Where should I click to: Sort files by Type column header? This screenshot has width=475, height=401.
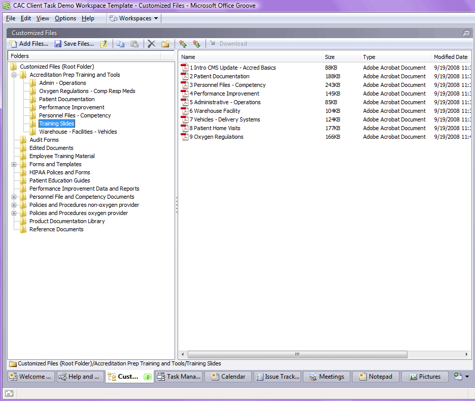[x=396, y=57]
